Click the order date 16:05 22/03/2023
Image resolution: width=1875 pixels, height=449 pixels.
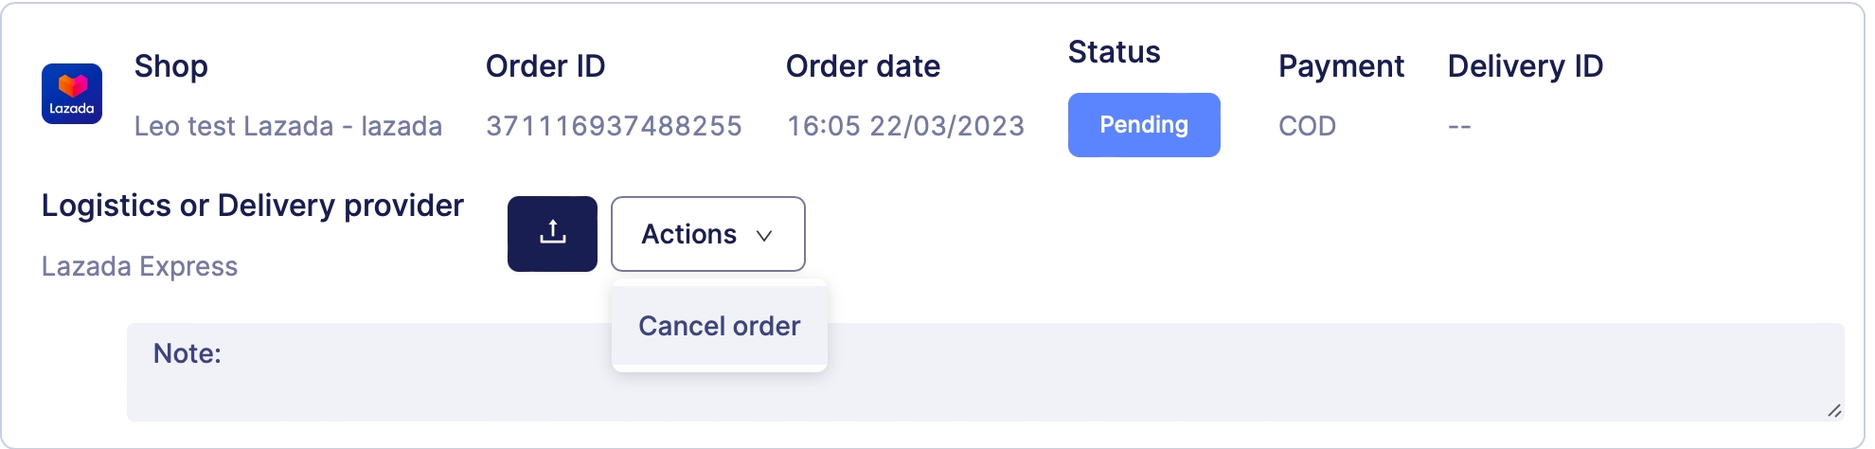[905, 126]
